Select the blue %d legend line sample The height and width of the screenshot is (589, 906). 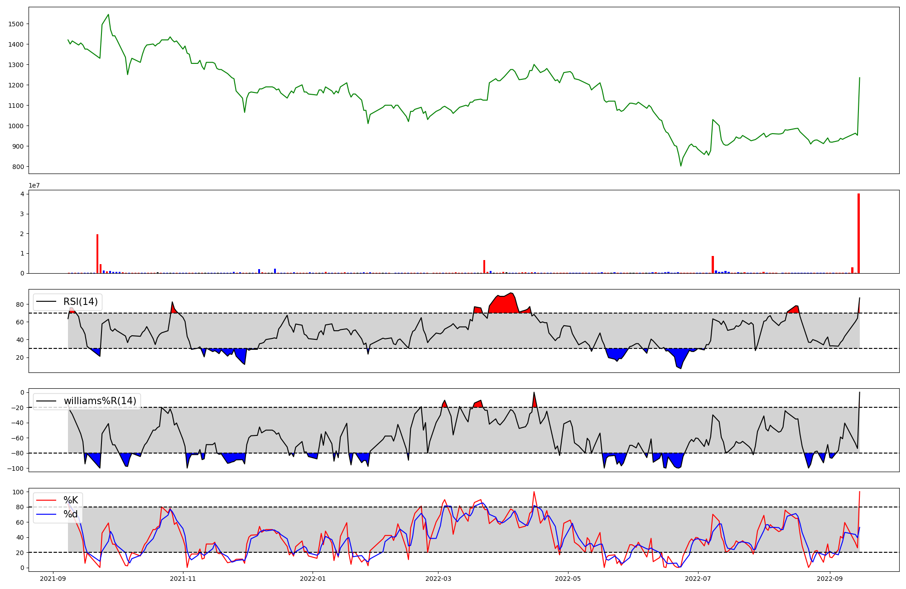coord(46,514)
